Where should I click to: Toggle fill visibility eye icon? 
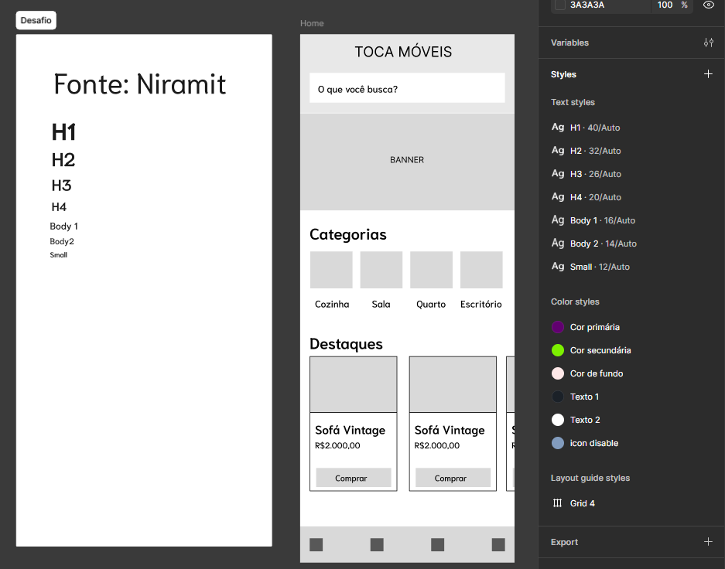(x=708, y=5)
